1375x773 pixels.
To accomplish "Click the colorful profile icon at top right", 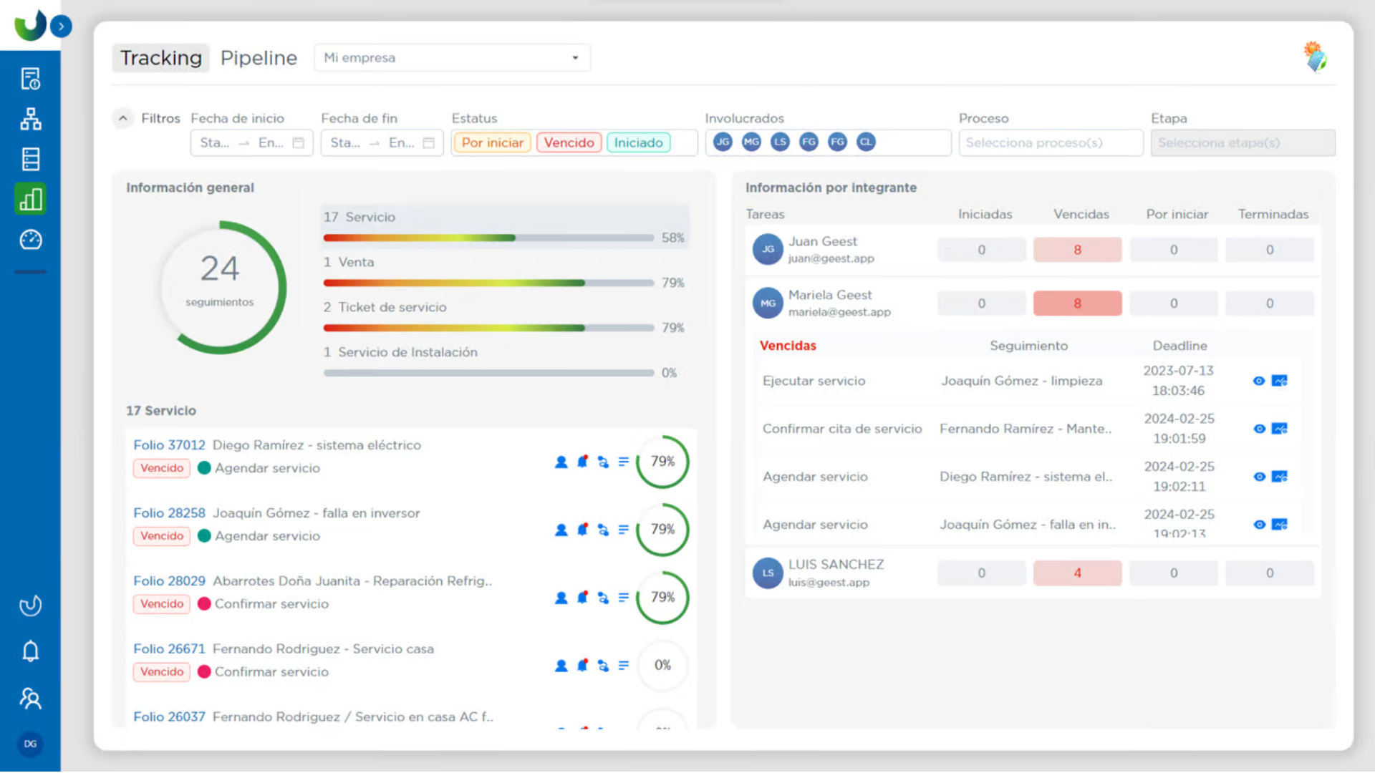I will [x=1315, y=57].
